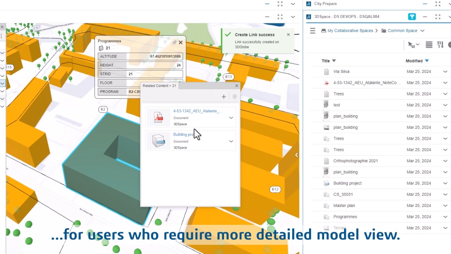
Task: Expand the 4-53-1342_AEU_Atalante_NoteCo row chevron
Action: 445,83
